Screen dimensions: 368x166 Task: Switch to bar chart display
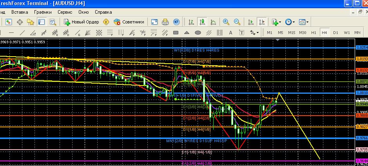[x=191, y=22]
